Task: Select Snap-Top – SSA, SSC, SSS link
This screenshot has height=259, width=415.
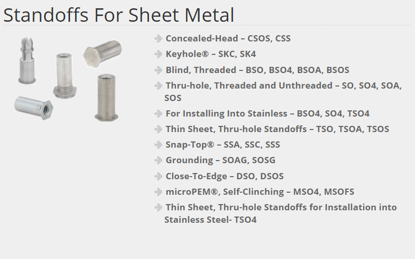Action: pos(223,145)
